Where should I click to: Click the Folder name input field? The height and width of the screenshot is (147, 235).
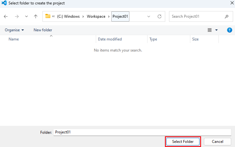click(x=142, y=132)
